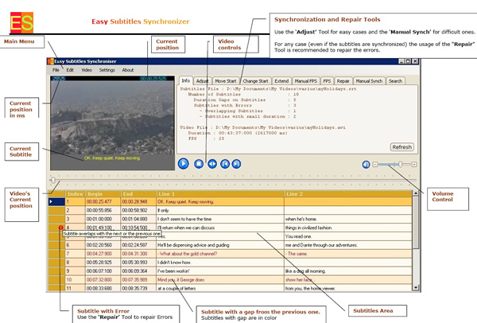Click the volume slider handle
The width and height of the screenshot is (477, 323).
[401, 165]
